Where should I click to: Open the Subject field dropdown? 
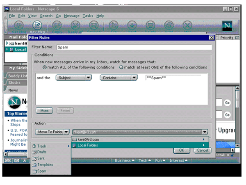tap(73, 78)
